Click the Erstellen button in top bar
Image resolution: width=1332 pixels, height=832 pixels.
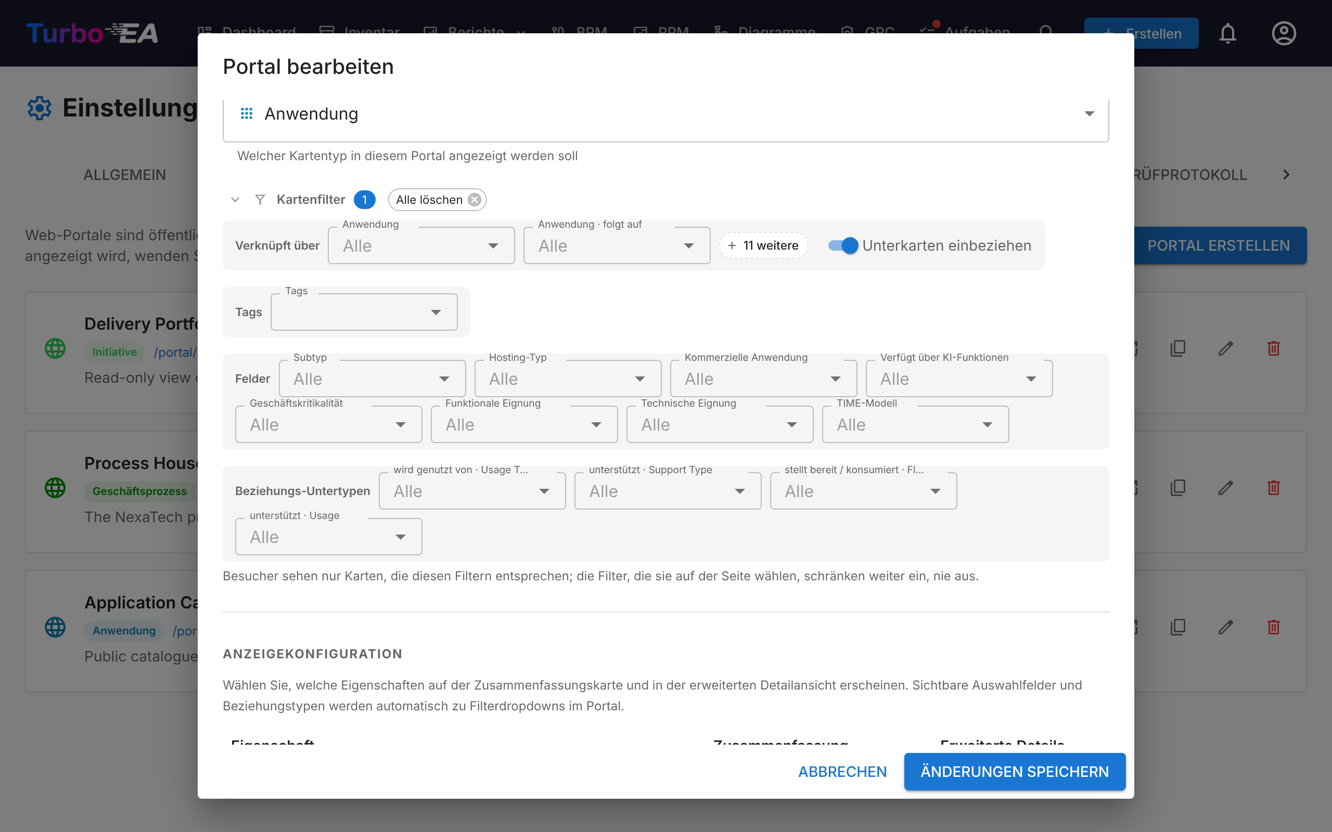(x=1141, y=34)
